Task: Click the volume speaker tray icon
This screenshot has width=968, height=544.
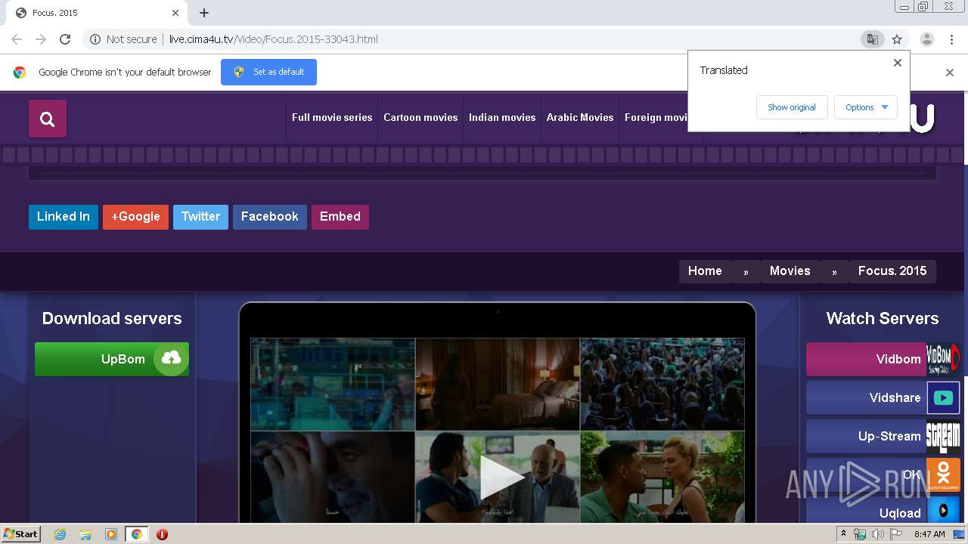Action: (877, 534)
